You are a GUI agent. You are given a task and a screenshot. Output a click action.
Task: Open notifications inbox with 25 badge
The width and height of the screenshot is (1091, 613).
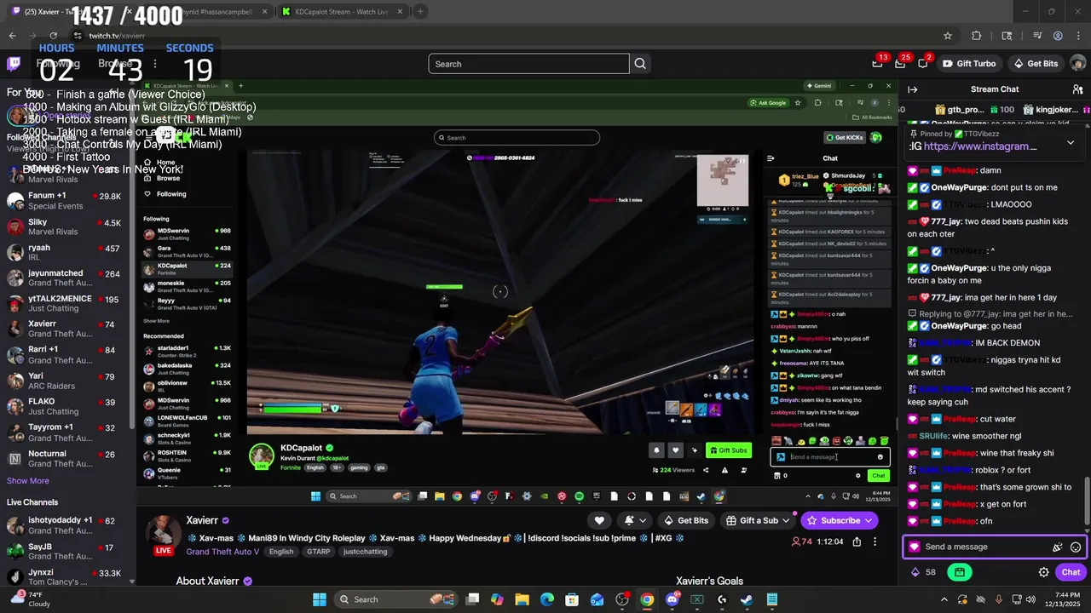(900, 64)
